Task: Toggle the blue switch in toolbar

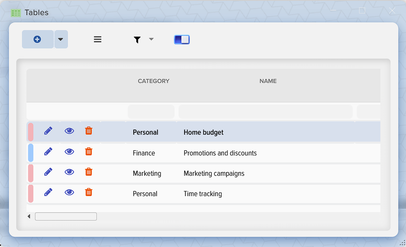Action: (x=182, y=39)
